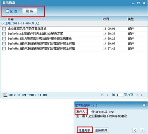Sort by the 时间 column header

pyautogui.click(x=106, y=19)
